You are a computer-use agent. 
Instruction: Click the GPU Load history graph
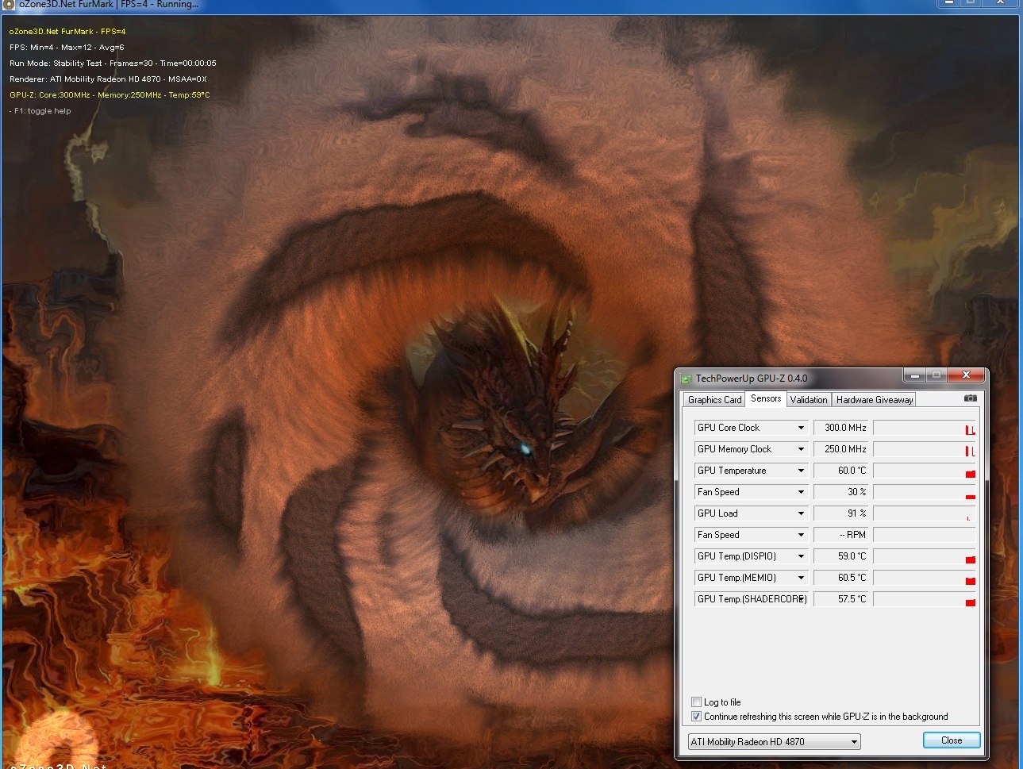925,513
